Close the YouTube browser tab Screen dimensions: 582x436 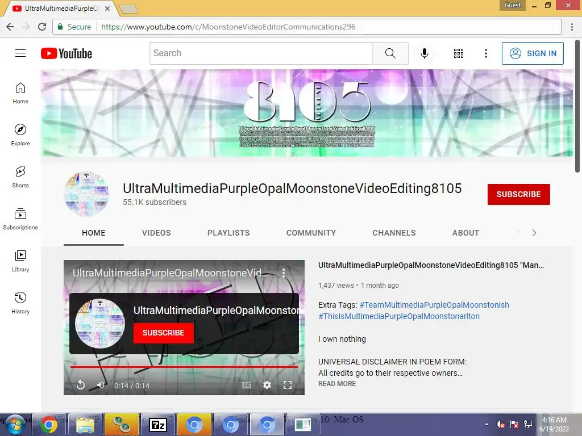click(107, 8)
